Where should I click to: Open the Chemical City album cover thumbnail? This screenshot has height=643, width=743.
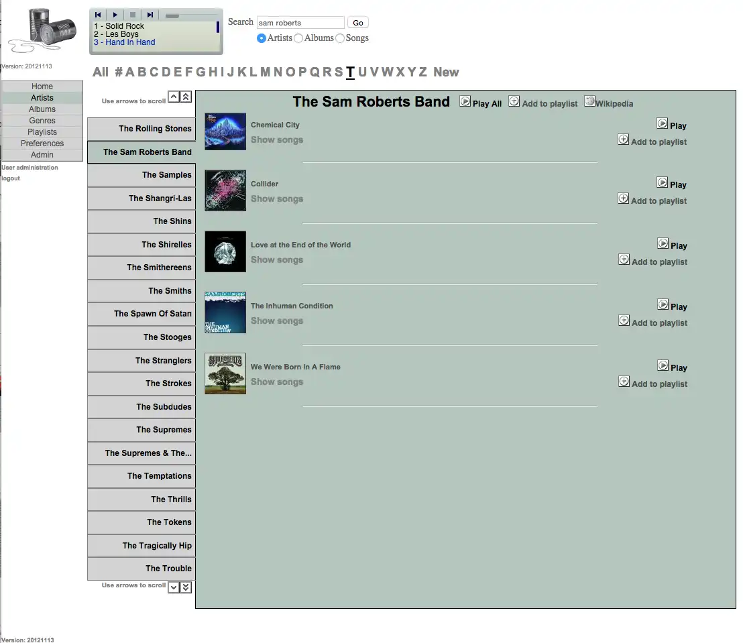pyautogui.click(x=225, y=131)
